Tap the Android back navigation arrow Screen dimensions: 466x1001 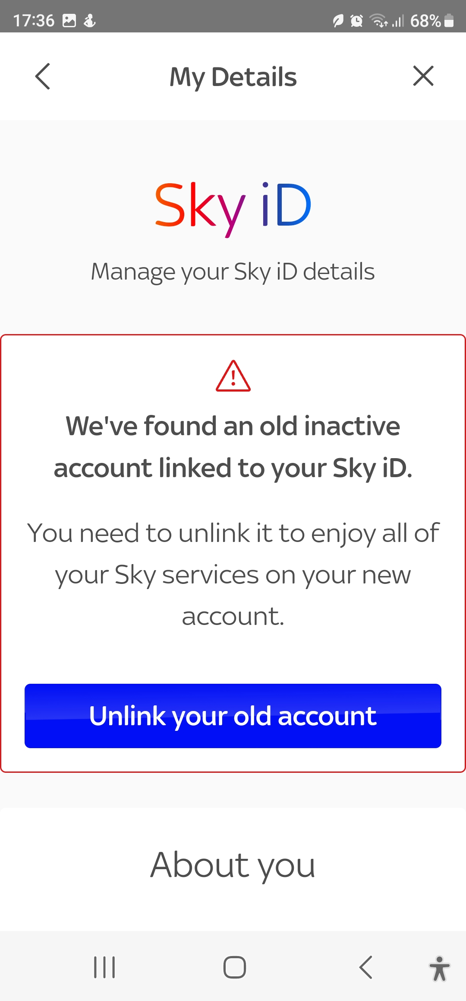pyautogui.click(x=366, y=968)
